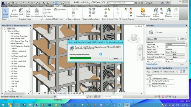
Task: Open Boundary Conditions tool
Action: (x=14, y=13)
